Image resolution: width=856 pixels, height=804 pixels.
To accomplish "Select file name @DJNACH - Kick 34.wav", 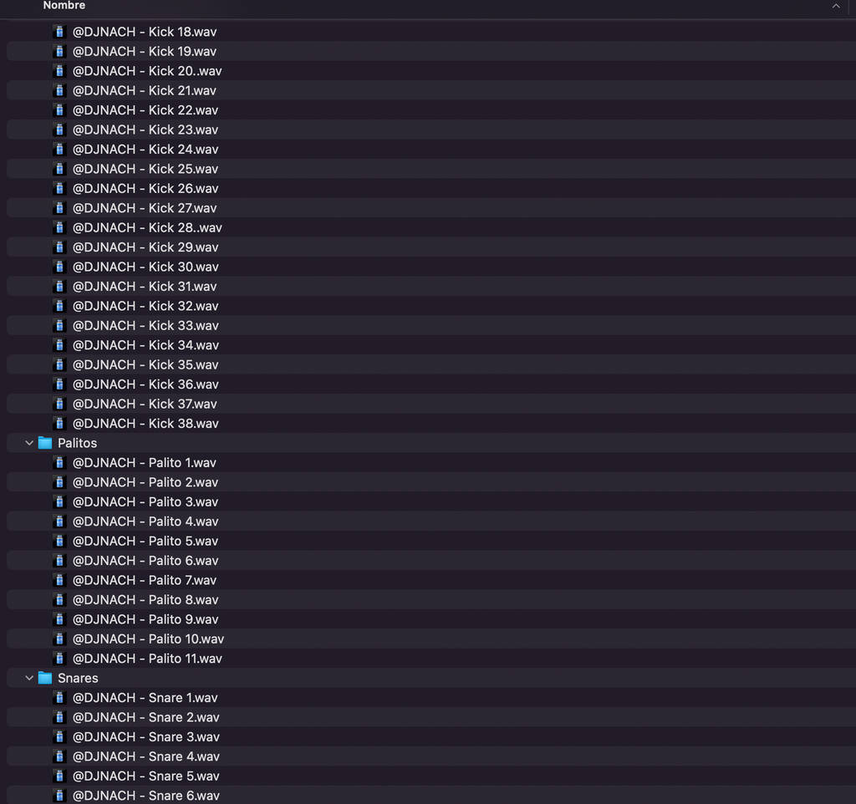I will click(145, 345).
